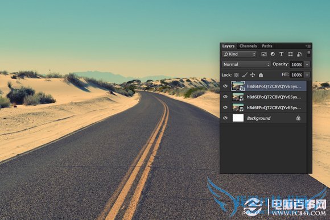Hide the highlighted hBd6EPoQT2C8VQYv65ys layer via its eye
Screen dimensions: 330x220
click(x=225, y=86)
